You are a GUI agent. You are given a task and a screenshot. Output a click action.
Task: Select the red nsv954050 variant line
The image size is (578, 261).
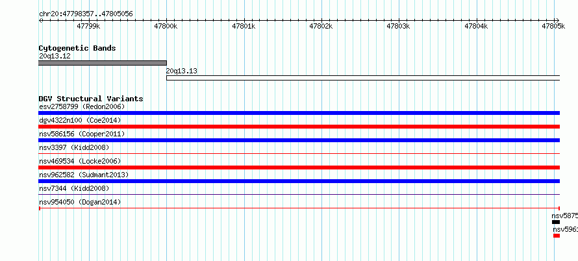[x=299, y=208]
